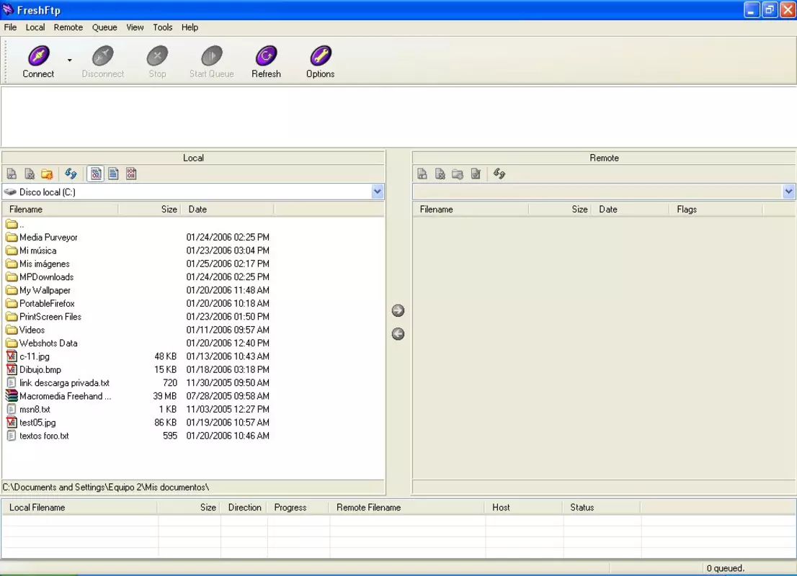This screenshot has height=576, width=797.
Task: Click the Remote panel edit/properties icon
Action: click(x=476, y=174)
